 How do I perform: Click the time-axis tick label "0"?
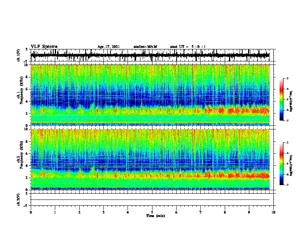(31, 212)
